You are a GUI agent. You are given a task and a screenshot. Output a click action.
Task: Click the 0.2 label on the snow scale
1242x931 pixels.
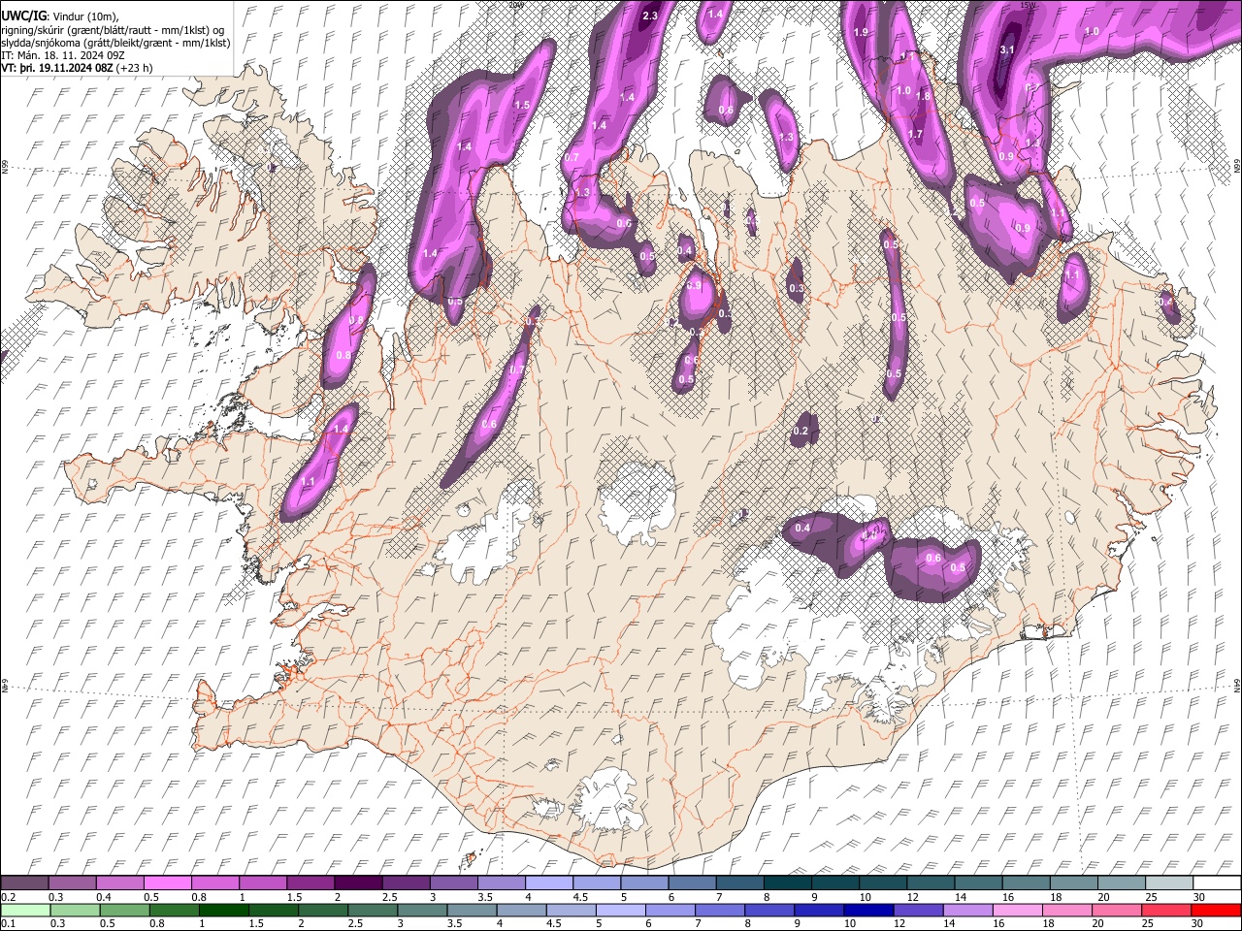pos(9,897)
